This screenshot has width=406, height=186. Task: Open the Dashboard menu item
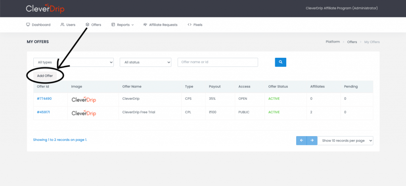[38, 25]
